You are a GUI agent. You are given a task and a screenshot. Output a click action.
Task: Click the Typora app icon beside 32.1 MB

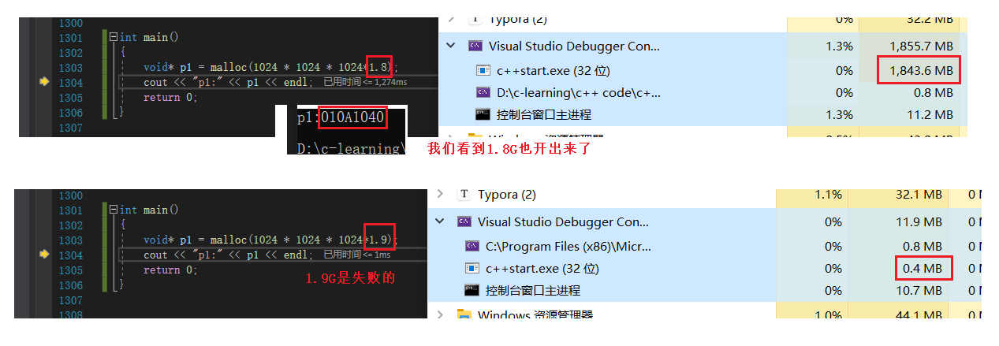(464, 194)
